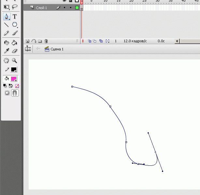Toggle Onion Skin Outlines
This screenshot has width=200, height=195.
[94, 41]
